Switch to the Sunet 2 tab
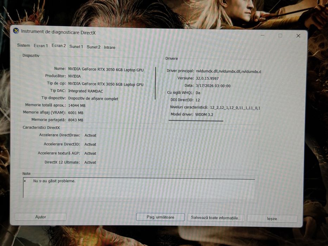328x246 pixels. coord(94,47)
